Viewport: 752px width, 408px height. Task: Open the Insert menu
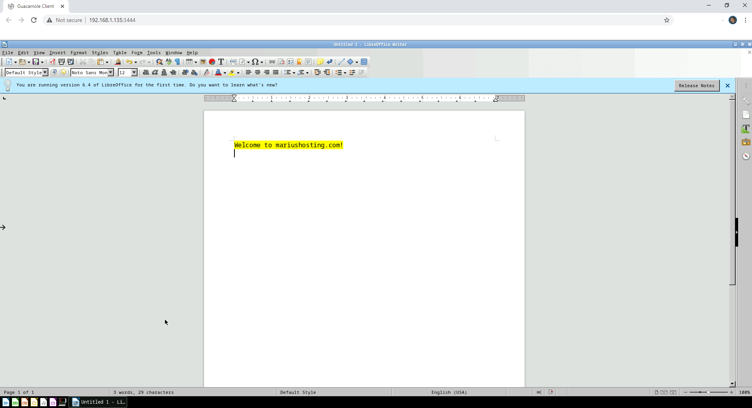57,53
